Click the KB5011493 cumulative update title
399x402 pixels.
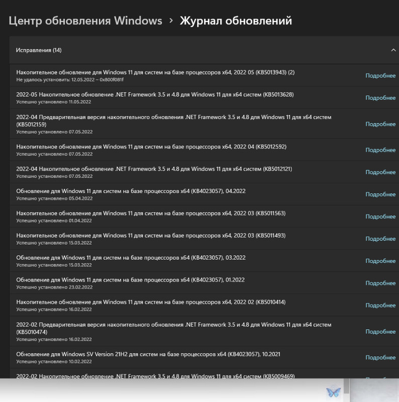pos(151,235)
